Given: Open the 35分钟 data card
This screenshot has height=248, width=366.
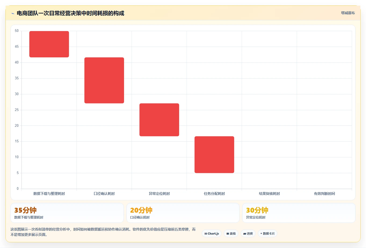Looking at the screenshot, I should (67, 213).
